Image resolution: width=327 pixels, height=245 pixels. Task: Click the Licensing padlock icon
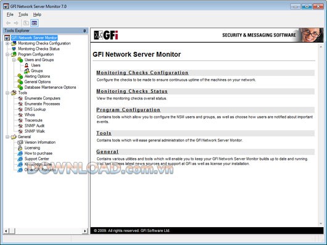20,147
